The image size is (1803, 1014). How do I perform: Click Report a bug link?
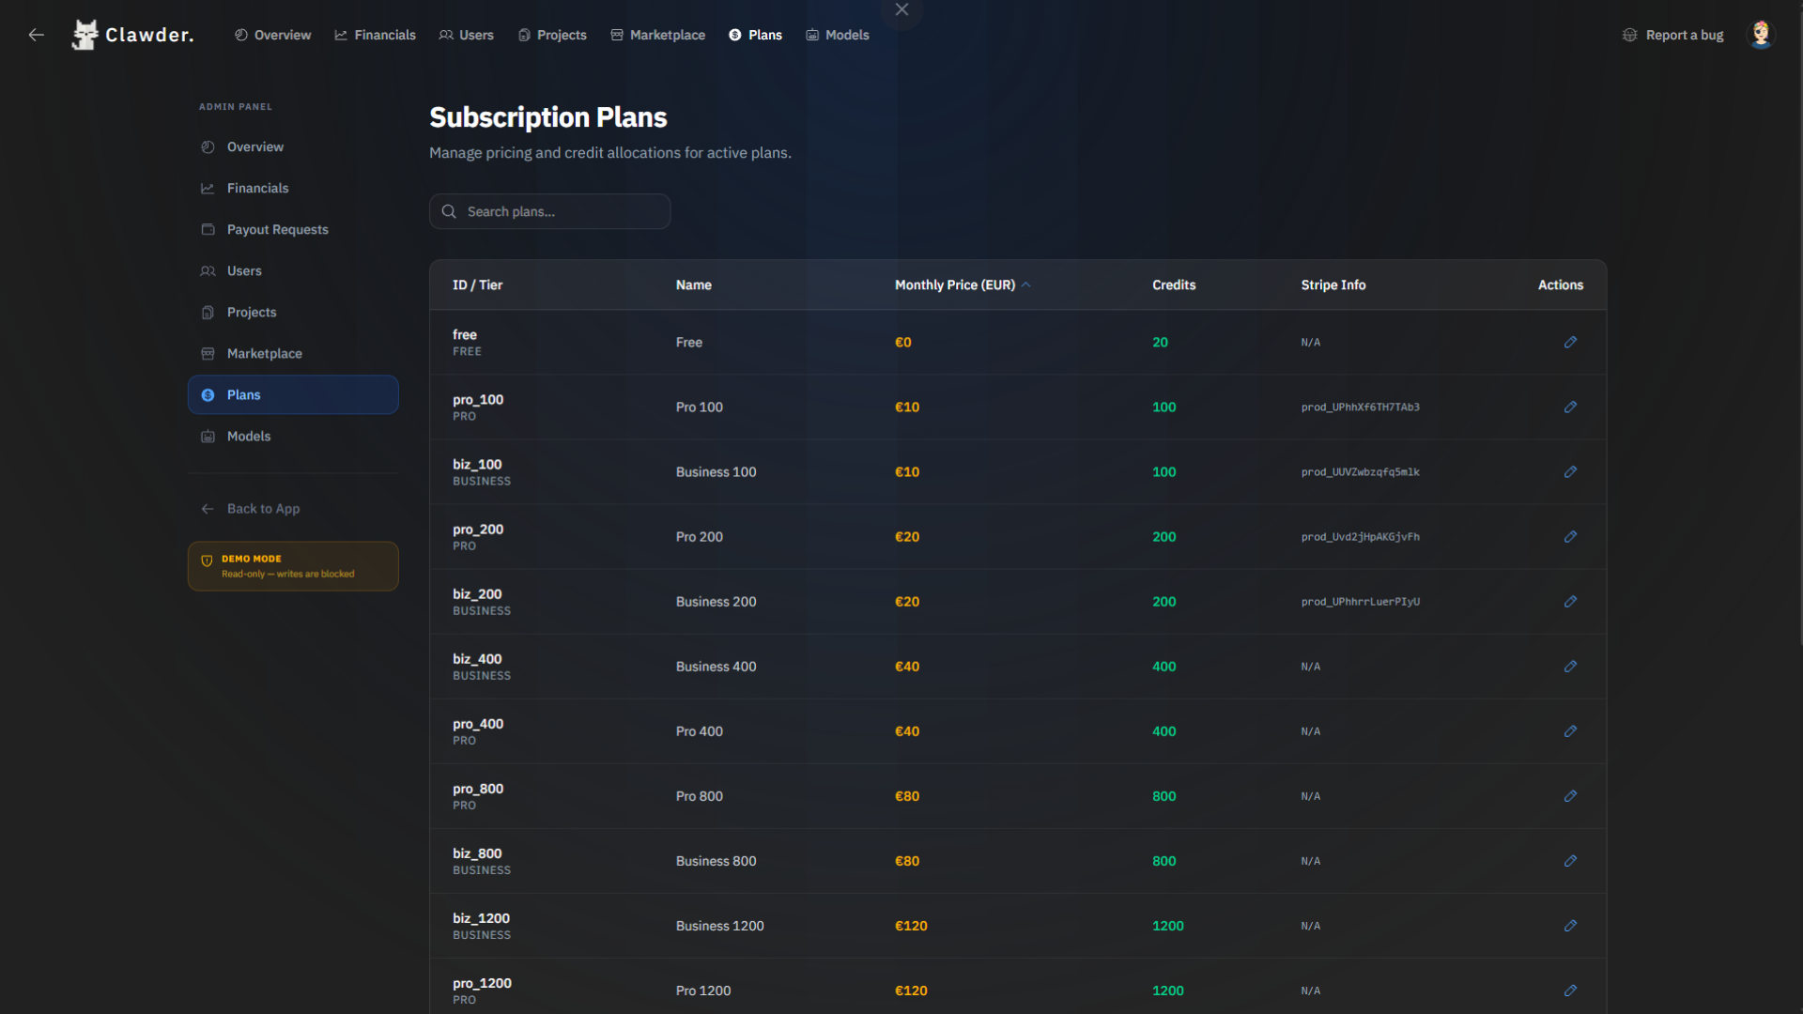[x=1673, y=35]
